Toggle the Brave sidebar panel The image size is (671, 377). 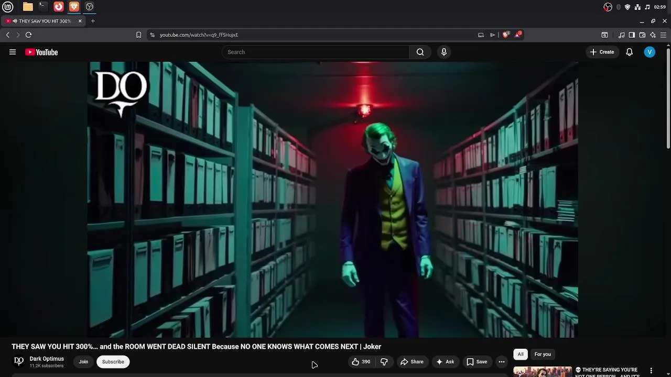tap(632, 35)
